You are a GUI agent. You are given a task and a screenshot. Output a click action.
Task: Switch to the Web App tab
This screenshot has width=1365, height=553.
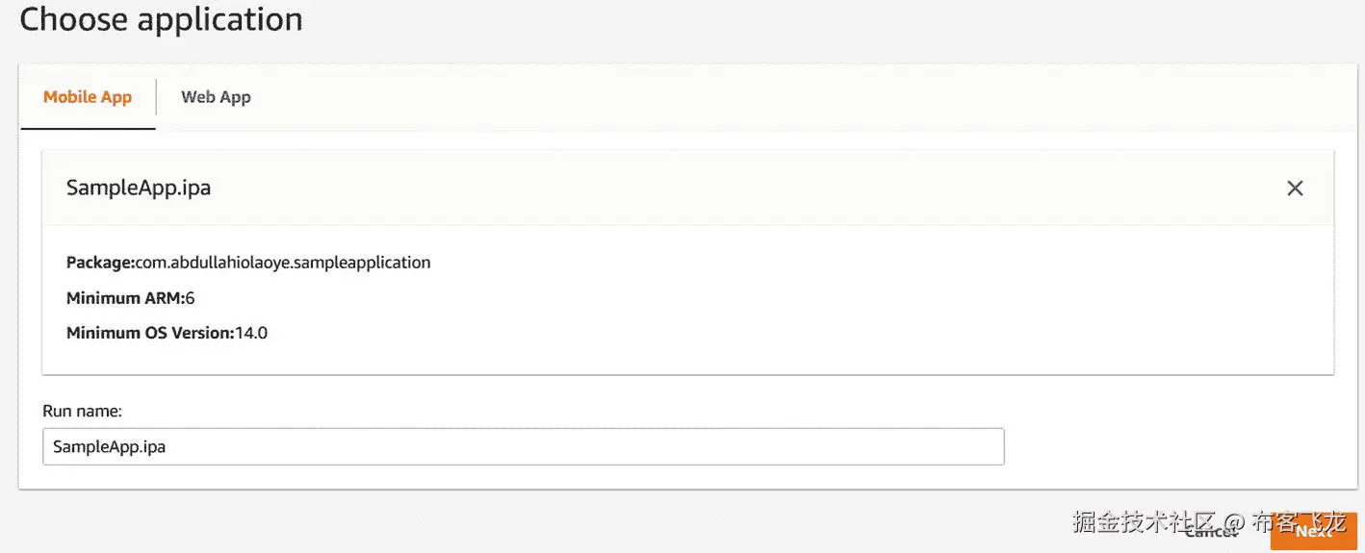216,97
